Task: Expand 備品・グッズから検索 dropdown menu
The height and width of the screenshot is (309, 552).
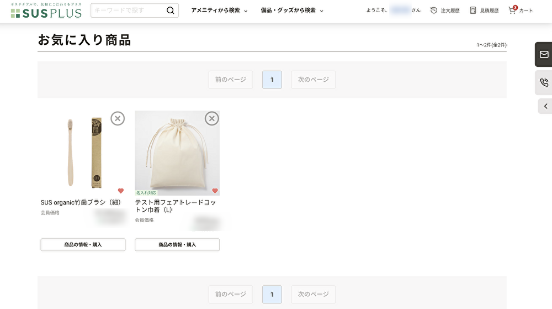Action: [x=292, y=11]
